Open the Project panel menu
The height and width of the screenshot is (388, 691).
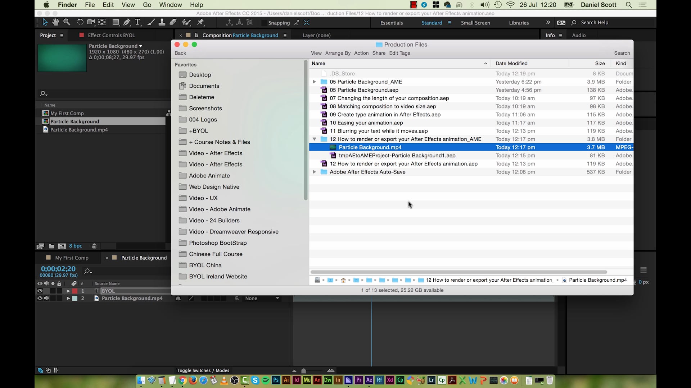tap(62, 35)
